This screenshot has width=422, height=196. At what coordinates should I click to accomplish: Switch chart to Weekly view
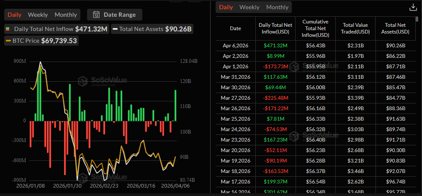pos(38,15)
